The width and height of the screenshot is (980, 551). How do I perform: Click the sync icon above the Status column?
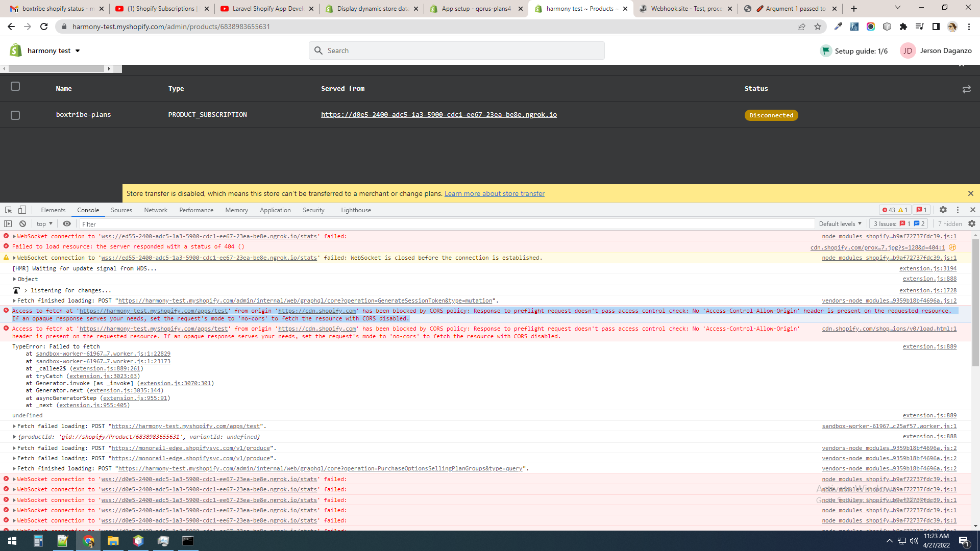click(966, 89)
